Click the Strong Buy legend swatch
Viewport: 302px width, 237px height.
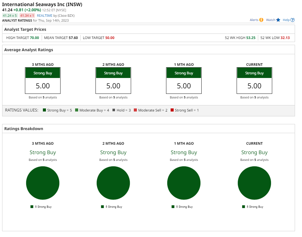(x=44, y=110)
